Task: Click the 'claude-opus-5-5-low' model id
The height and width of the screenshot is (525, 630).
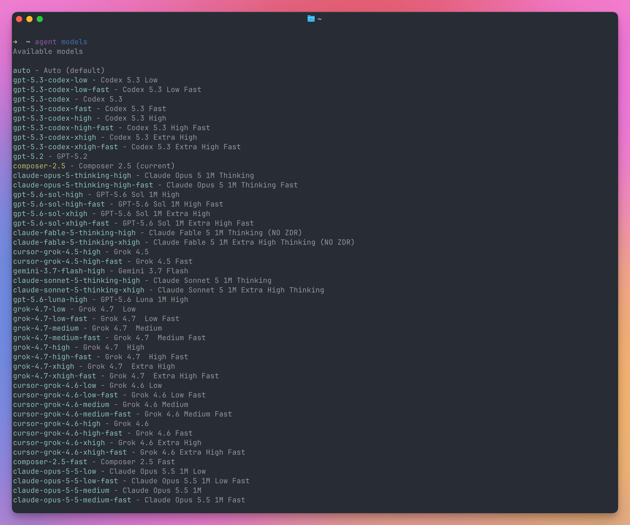Action: [x=54, y=472]
